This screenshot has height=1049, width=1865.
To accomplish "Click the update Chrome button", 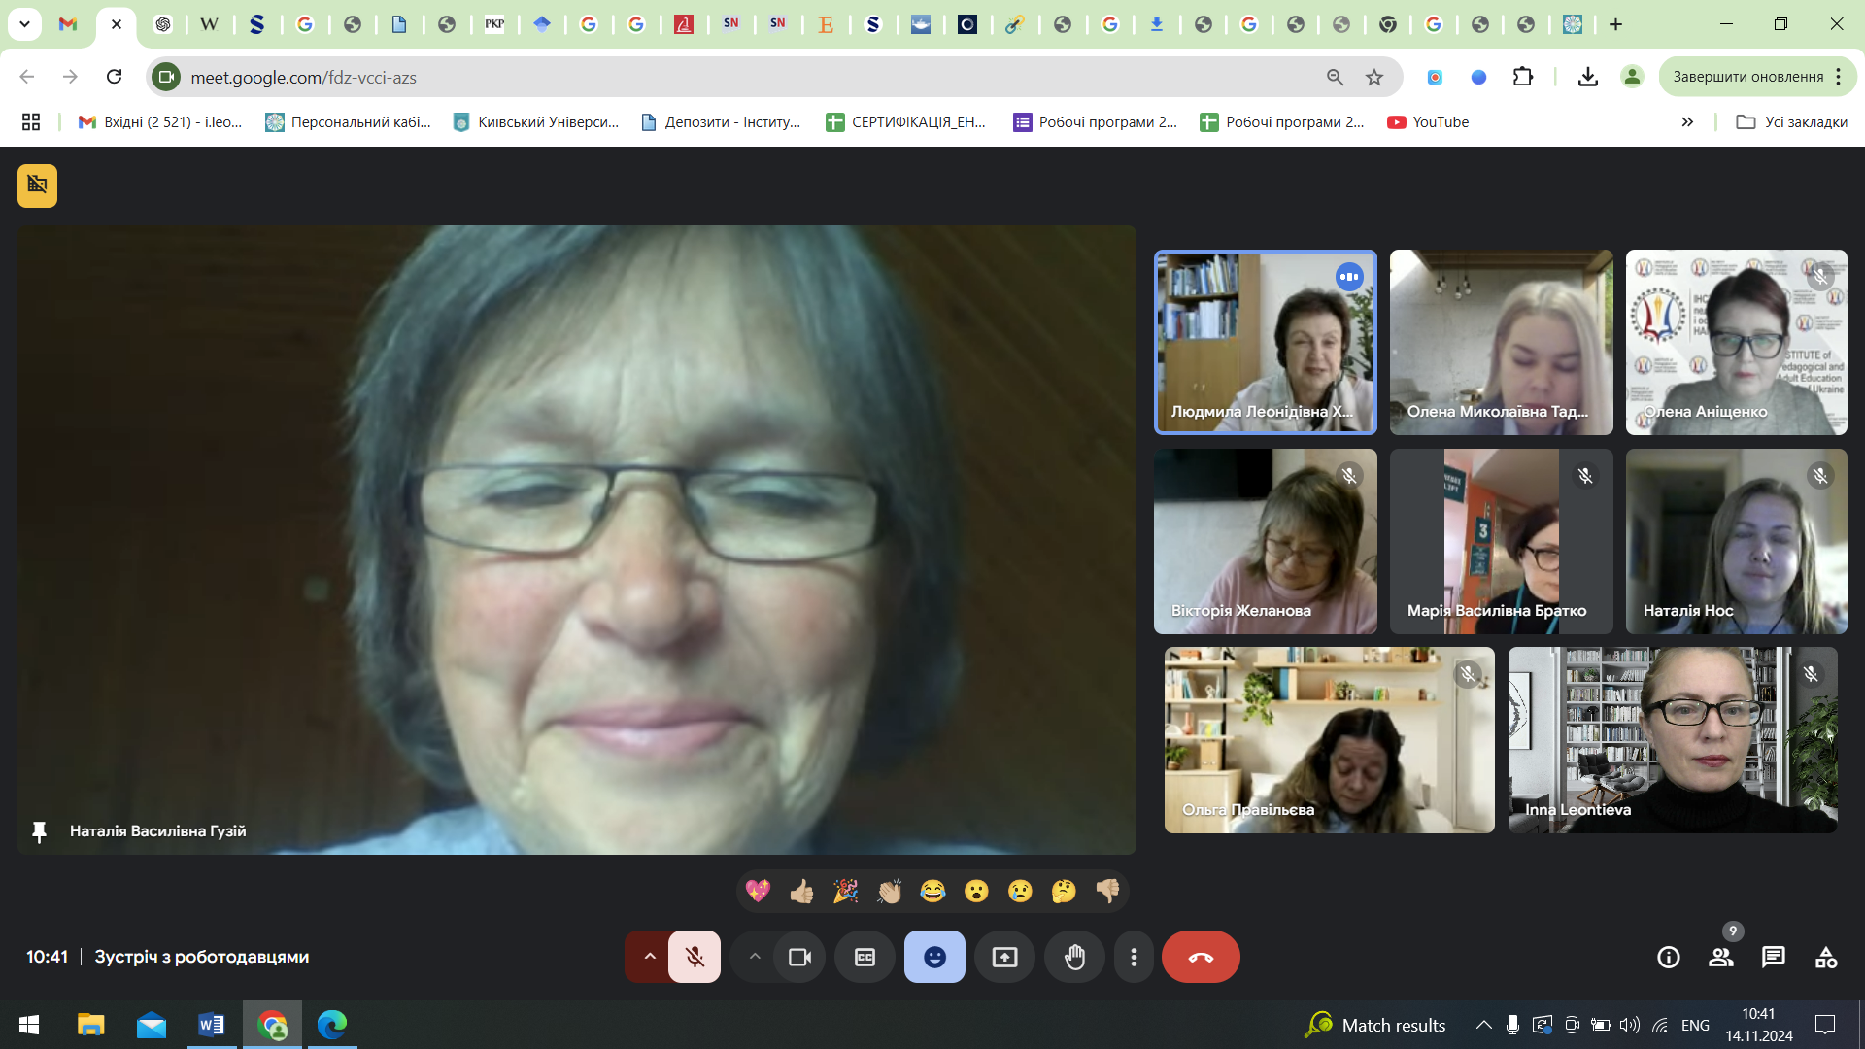I will point(1747,77).
